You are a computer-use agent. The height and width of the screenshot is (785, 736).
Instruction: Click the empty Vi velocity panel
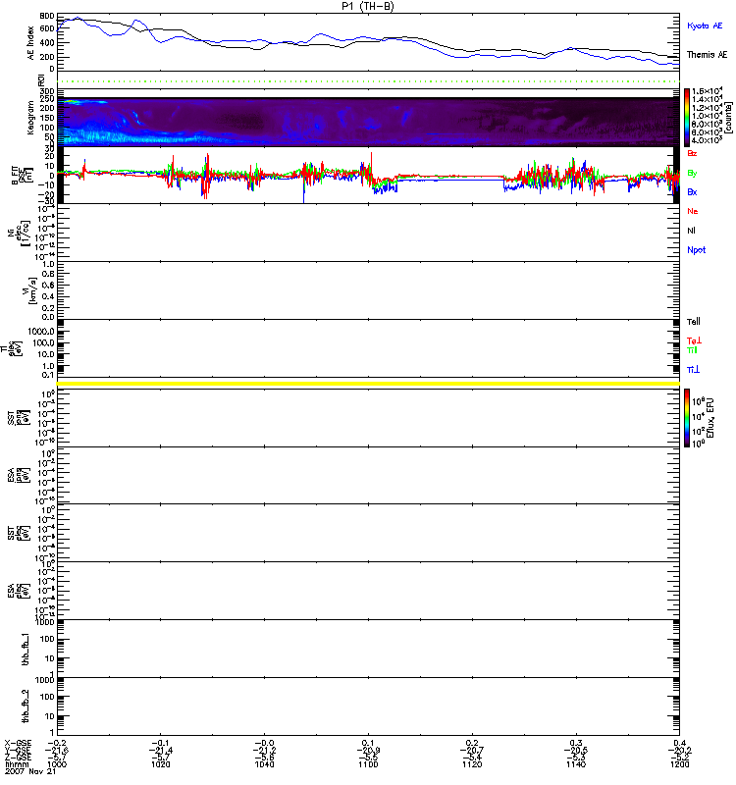click(368, 289)
